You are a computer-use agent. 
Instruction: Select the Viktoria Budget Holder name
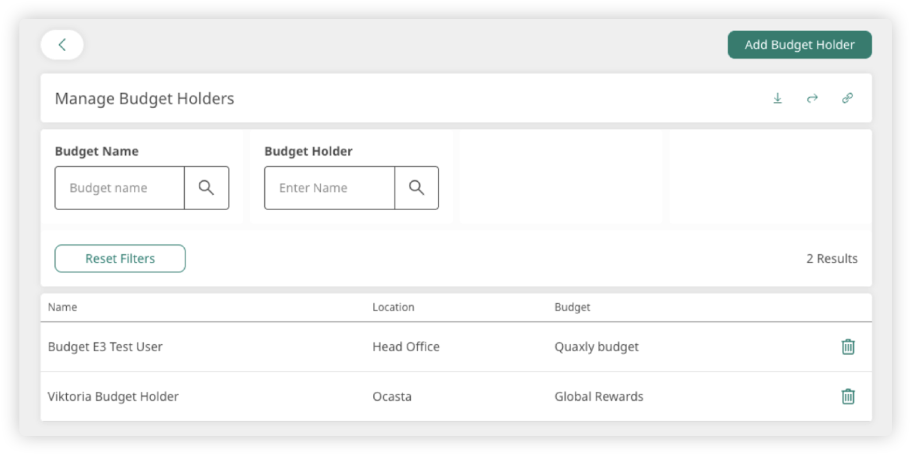click(x=113, y=396)
